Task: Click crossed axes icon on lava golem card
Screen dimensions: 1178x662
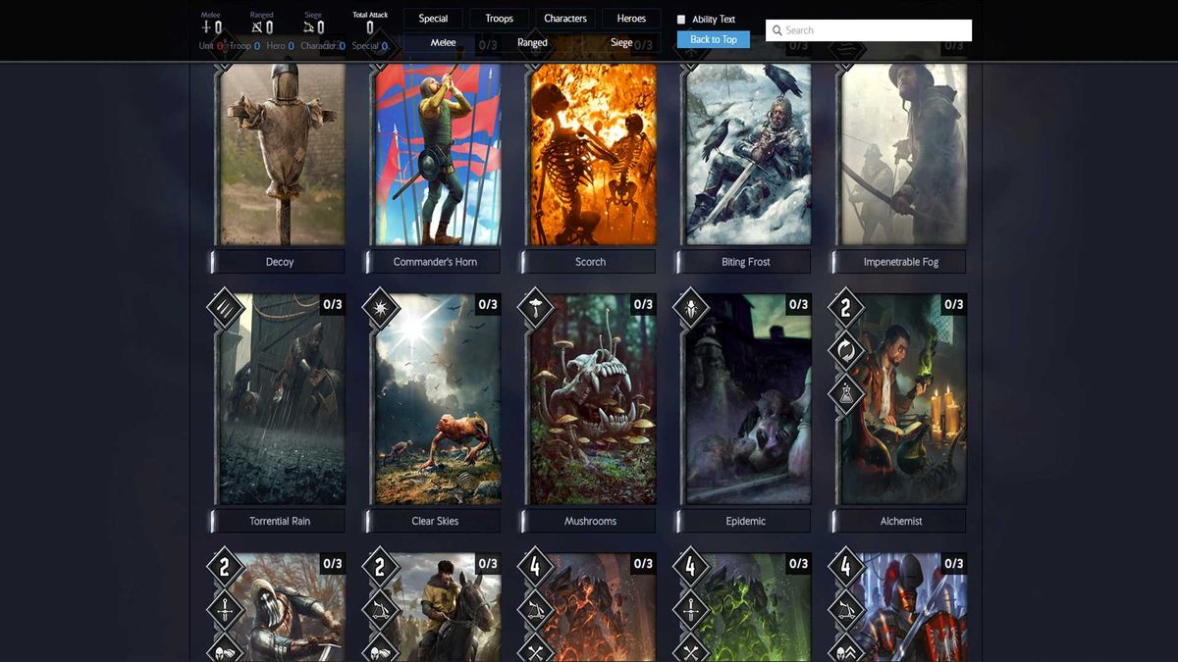Action: click(535, 650)
